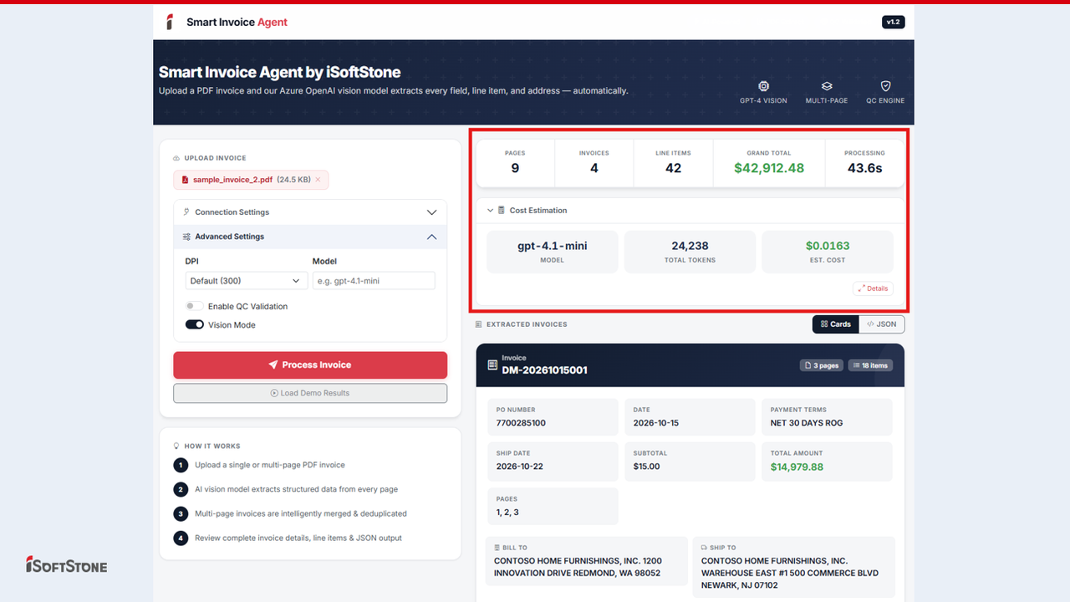Viewport: 1070px width, 602px height.
Task: Click the Advanced Settings sliders icon
Action: click(x=186, y=237)
